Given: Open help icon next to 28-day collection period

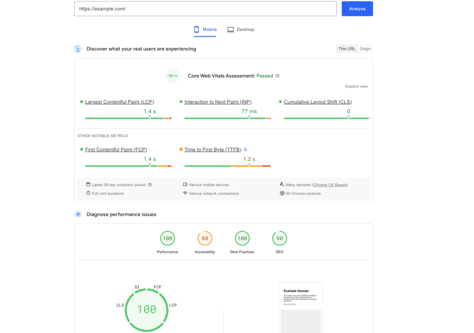Looking at the screenshot, I should (x=150, y=185).
